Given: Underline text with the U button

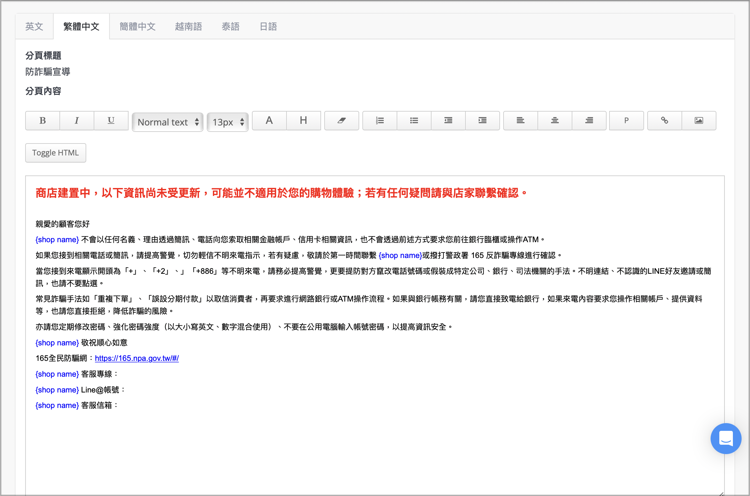Looking at the screenshot, I should coord(111,121).
